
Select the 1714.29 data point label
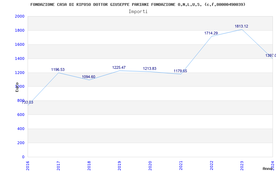pos(211,33)
